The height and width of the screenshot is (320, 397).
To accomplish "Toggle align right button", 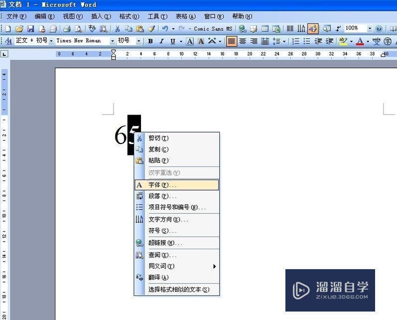I will tap(254, 41).
